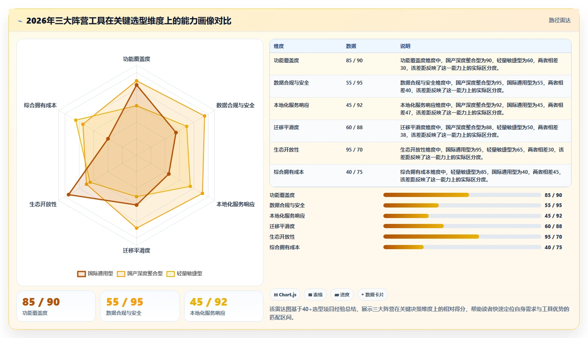This screenshot has height=338, width=588.
Task: Click the 综合拥有成本 progress bar
Action: pos(462,247)
